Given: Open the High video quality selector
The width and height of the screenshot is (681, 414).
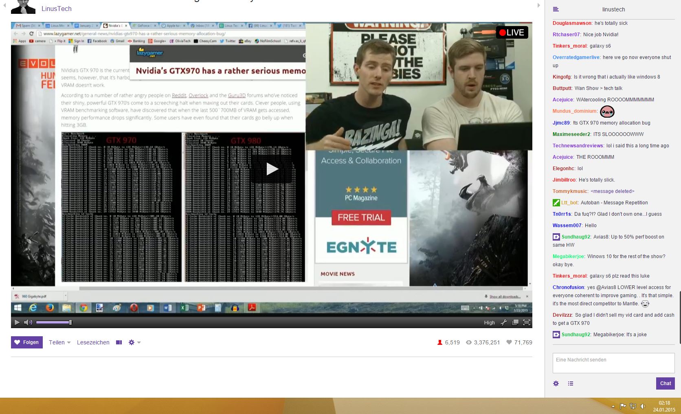Looking at the screenshot, I should click(x=489, y=322).
